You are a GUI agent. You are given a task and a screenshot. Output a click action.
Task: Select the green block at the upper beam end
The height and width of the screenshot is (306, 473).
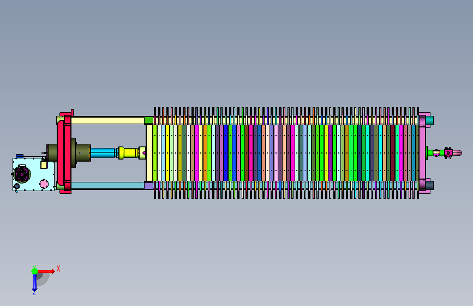(x=149, y=121)
